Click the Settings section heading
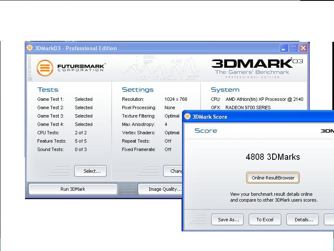The height and width of the screenshot is (251, 334). (138, 90)
